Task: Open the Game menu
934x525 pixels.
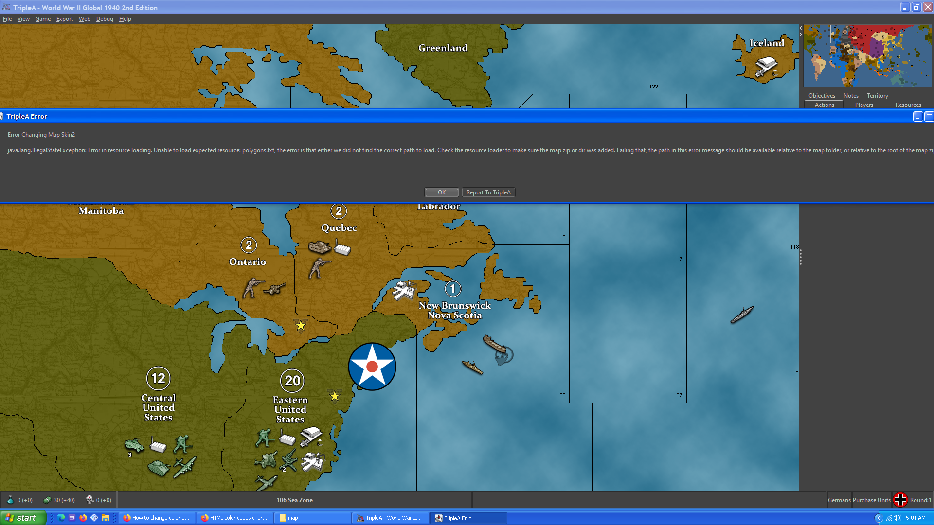Action: tap(43, 19)
